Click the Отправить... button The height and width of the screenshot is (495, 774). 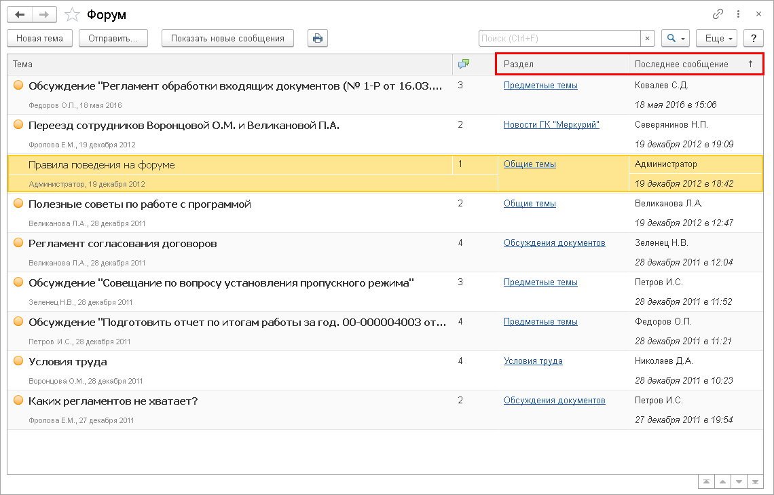(113, 38)
